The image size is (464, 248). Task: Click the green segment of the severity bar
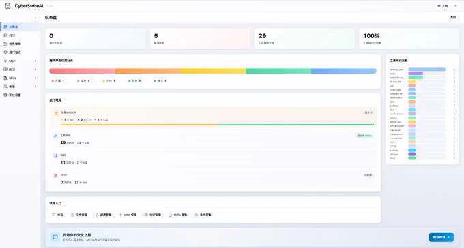(278, 71)
